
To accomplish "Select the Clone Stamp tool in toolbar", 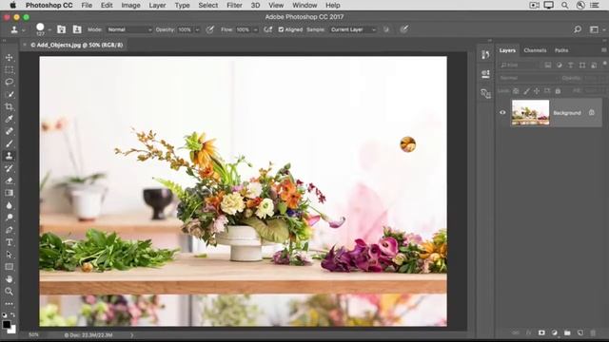I will (x=9, y=156).
